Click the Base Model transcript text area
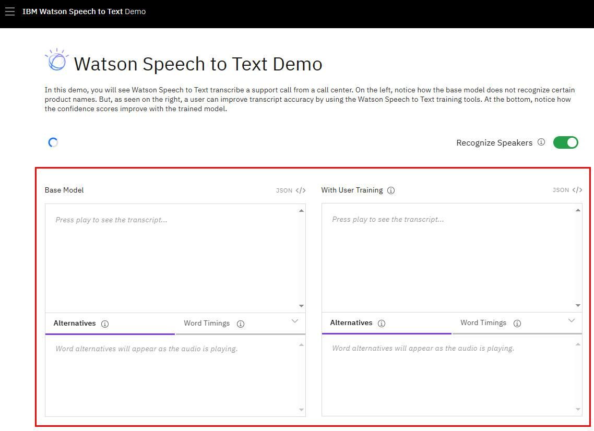The image size is (594, 431). coord(175,258)
